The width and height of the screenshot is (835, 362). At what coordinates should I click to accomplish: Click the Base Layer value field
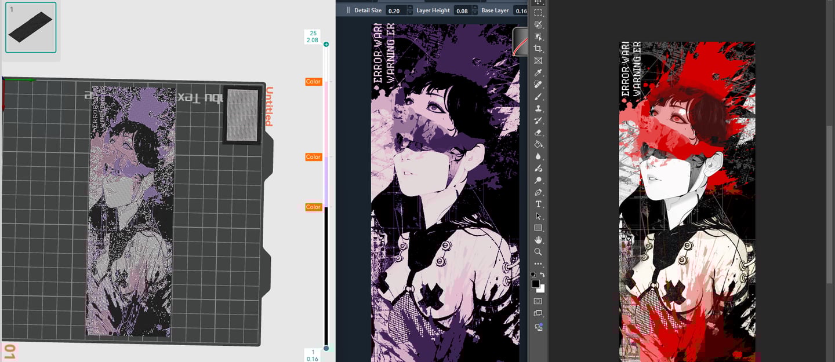[x=521, y=10]
